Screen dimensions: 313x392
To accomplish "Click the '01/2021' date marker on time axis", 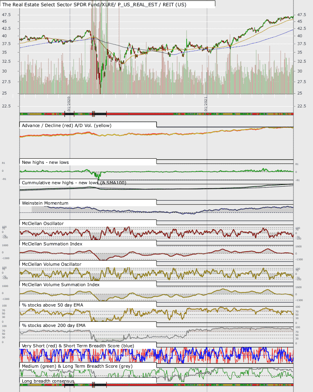I will [x=206, y=104].
